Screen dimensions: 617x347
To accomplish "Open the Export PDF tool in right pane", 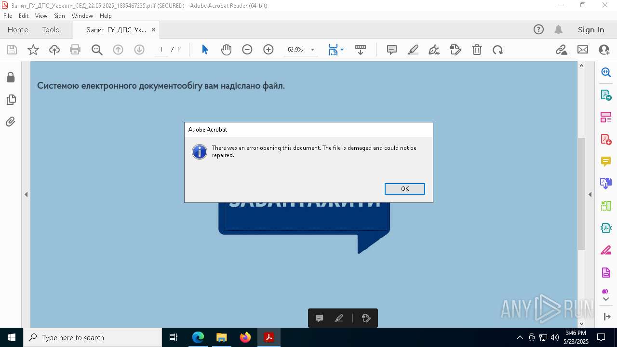I will (606, 95).
